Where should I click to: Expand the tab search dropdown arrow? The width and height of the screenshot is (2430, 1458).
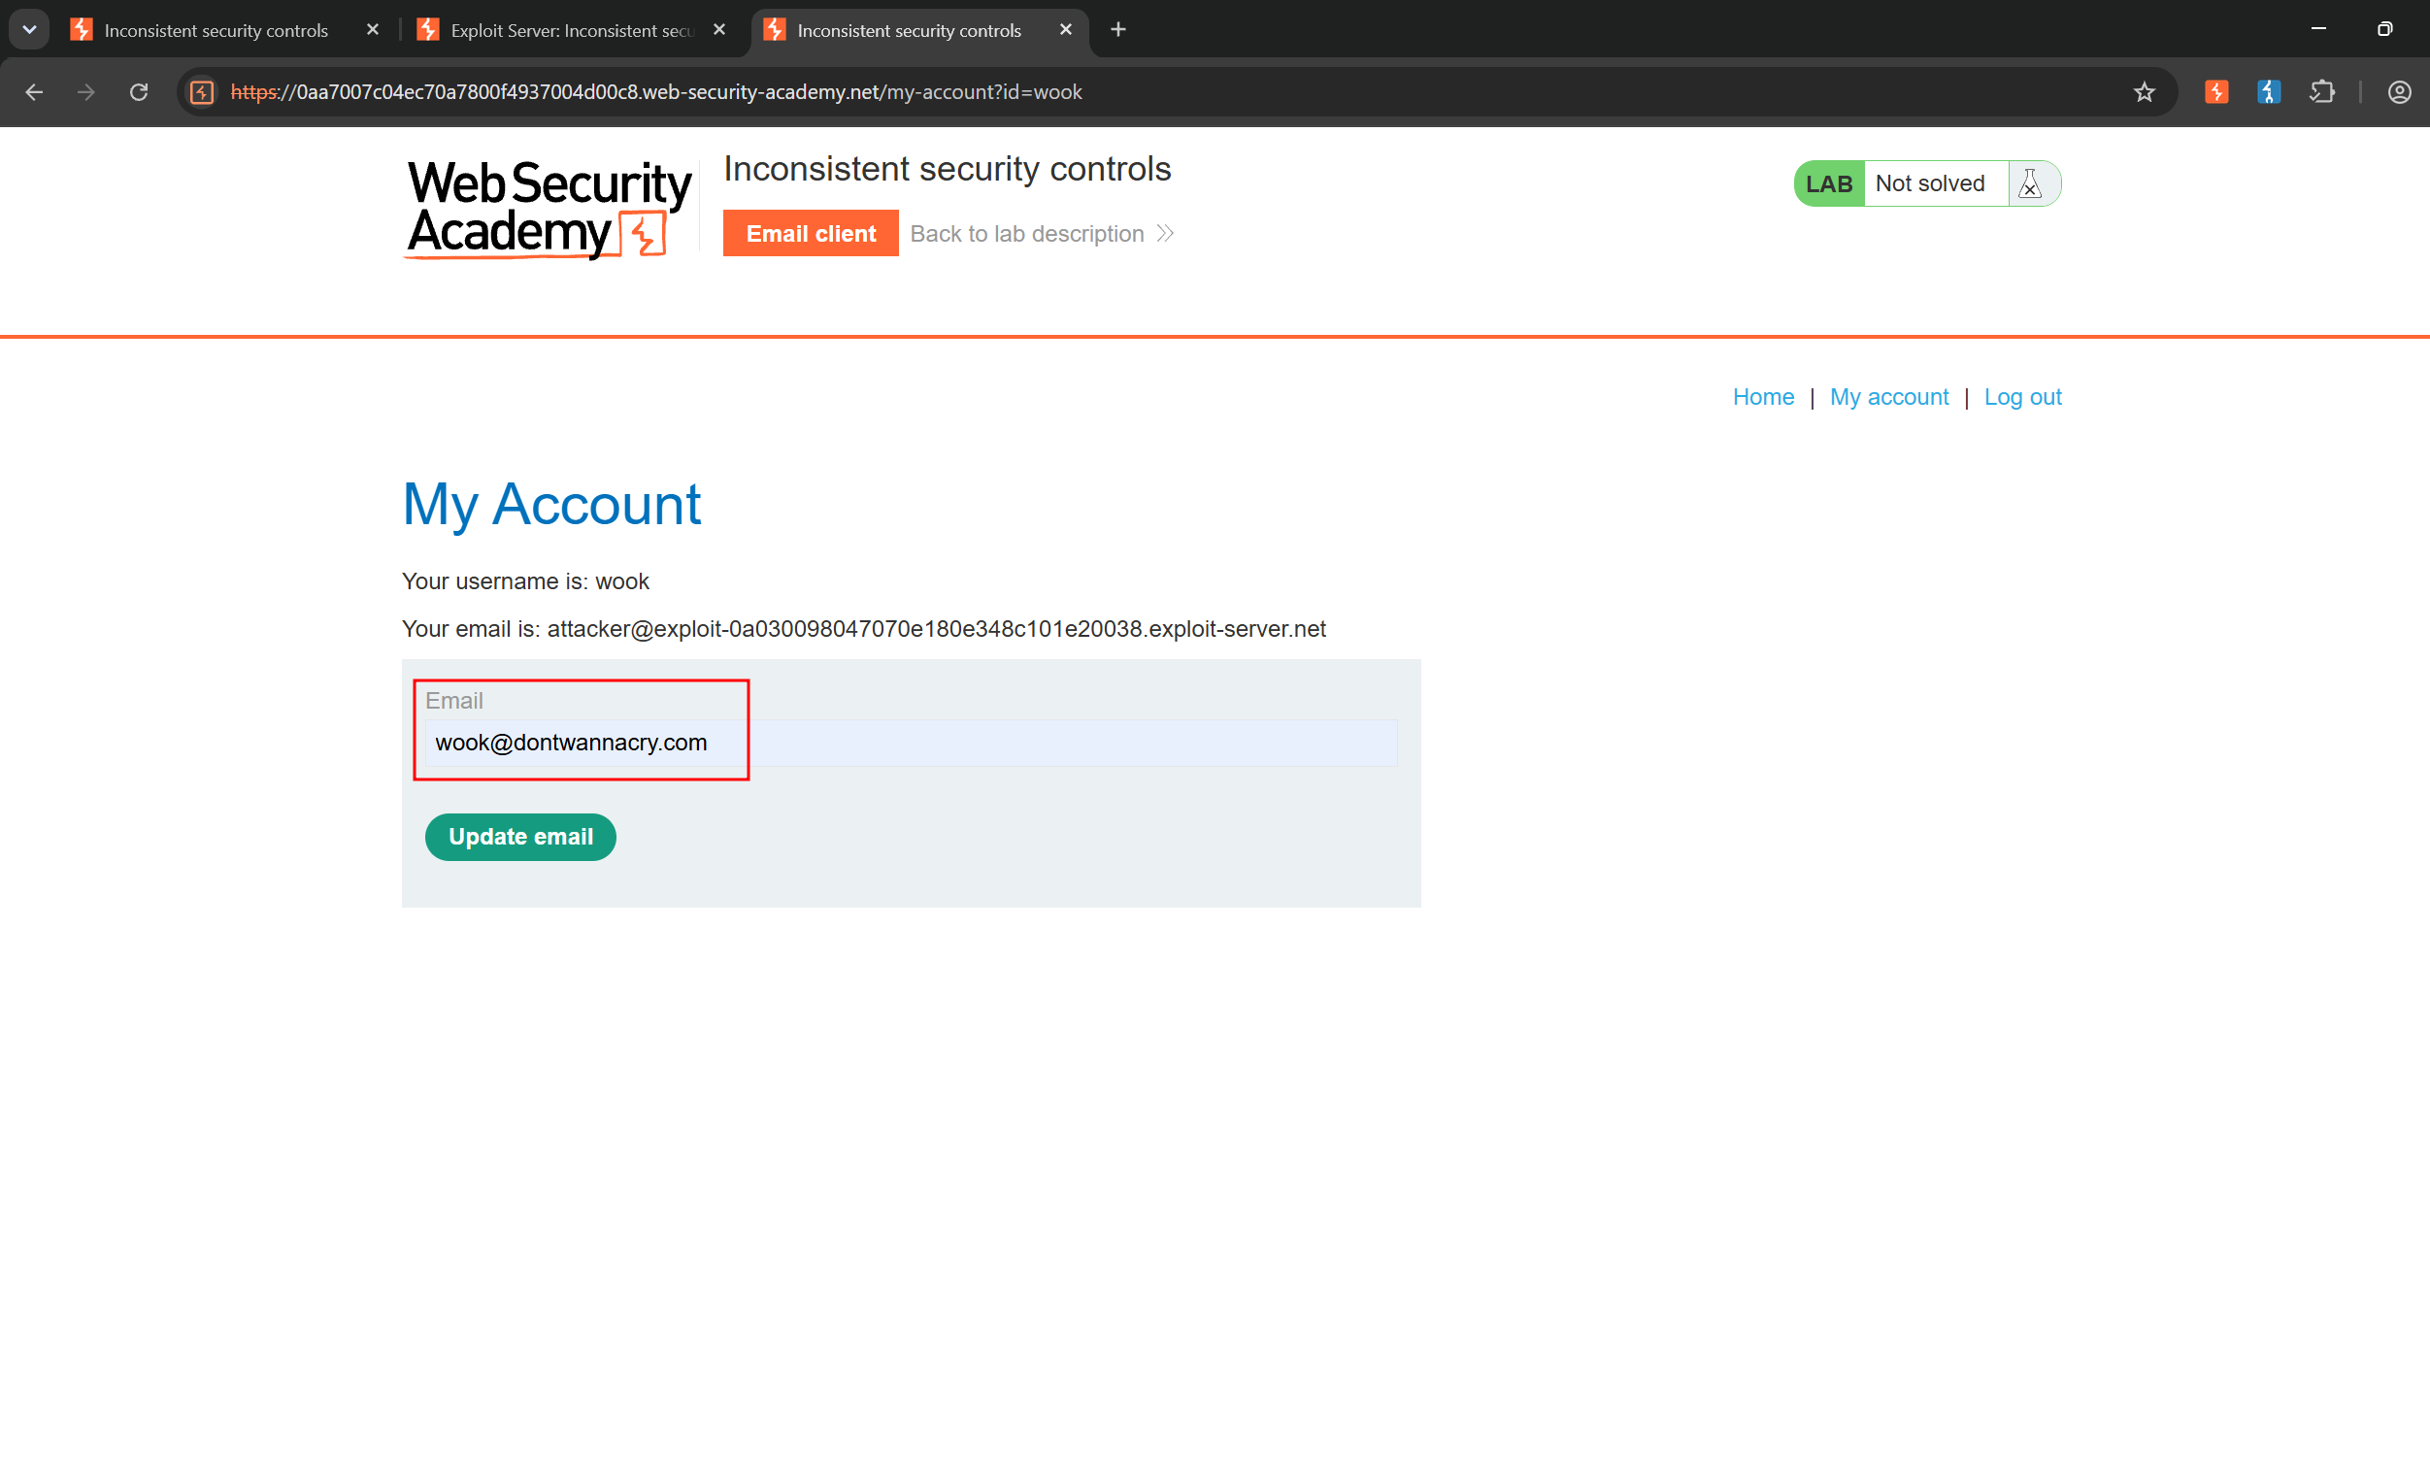pos(29,29)
